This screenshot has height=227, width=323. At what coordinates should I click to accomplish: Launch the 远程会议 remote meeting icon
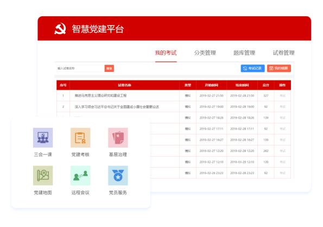pos(80,175)
